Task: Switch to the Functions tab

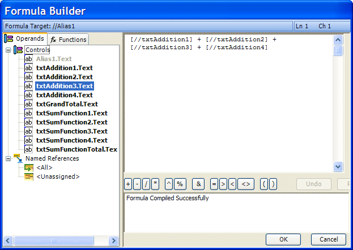Action: pyautogui.click(x=68, y=39)
